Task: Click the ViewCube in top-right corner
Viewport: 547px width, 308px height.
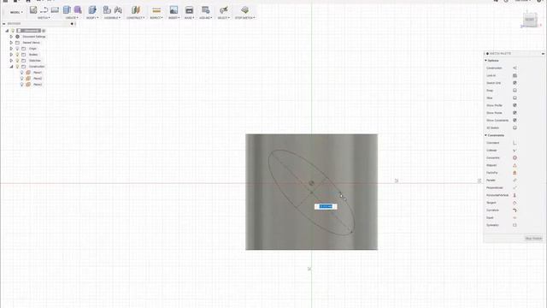Action: 530,20
